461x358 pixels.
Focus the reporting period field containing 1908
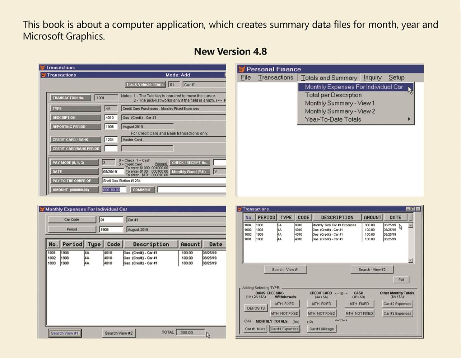coord(111,127)
